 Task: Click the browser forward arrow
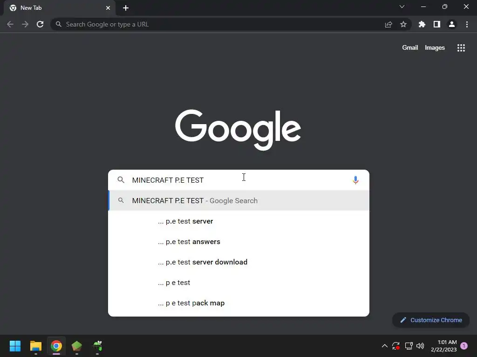point(25,24)
